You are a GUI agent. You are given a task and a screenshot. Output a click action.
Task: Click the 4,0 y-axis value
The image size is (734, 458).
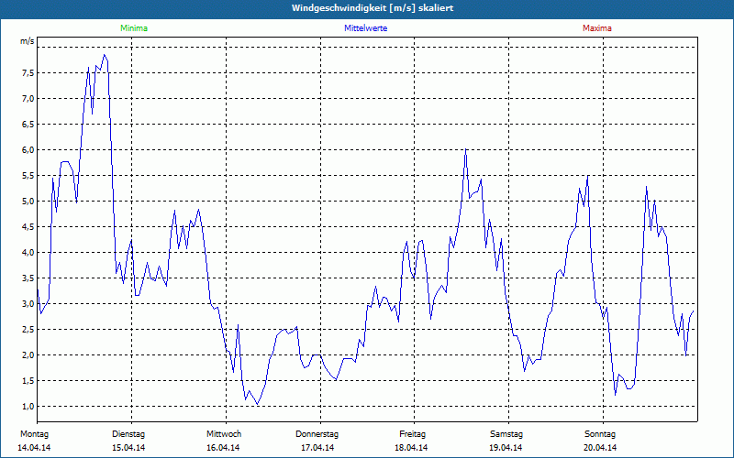[28, 253]
